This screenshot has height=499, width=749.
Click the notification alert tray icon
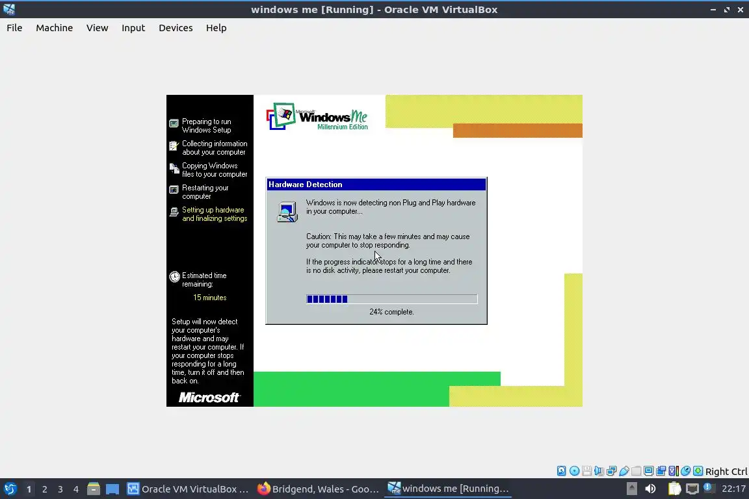coord(709,488)
